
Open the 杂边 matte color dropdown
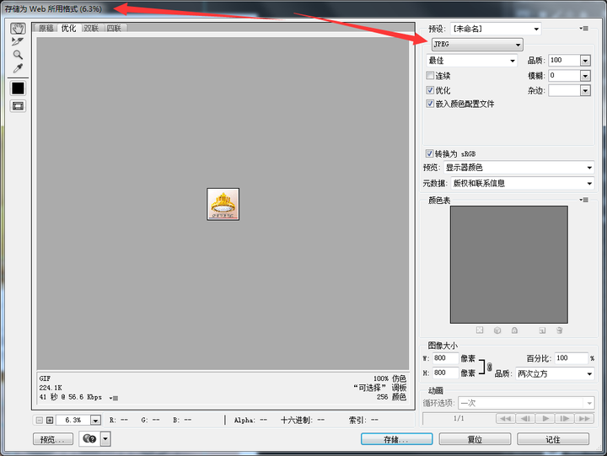click(x=585, y=91)
